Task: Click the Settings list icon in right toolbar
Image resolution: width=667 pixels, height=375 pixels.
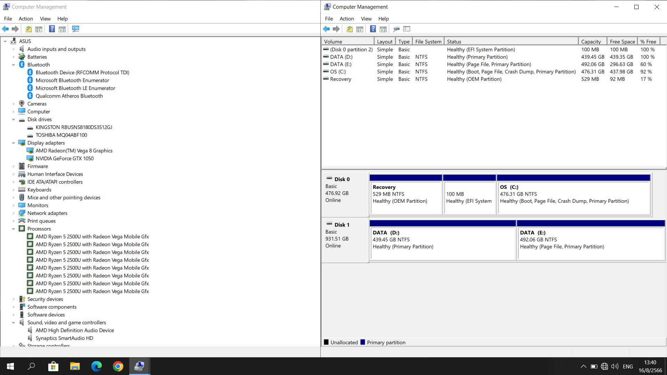Action: pyautogui.click(x=407, y=29)
